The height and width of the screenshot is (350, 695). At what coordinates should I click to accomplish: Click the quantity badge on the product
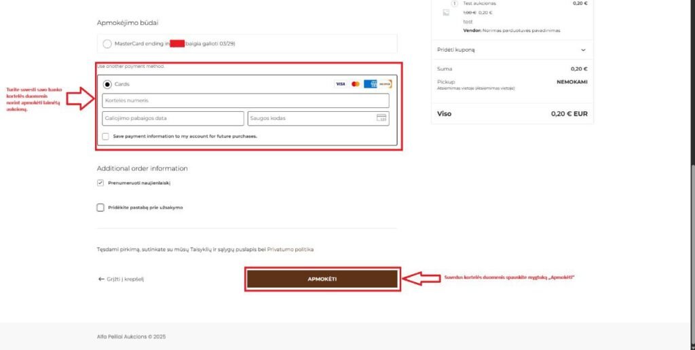[454, 3]
